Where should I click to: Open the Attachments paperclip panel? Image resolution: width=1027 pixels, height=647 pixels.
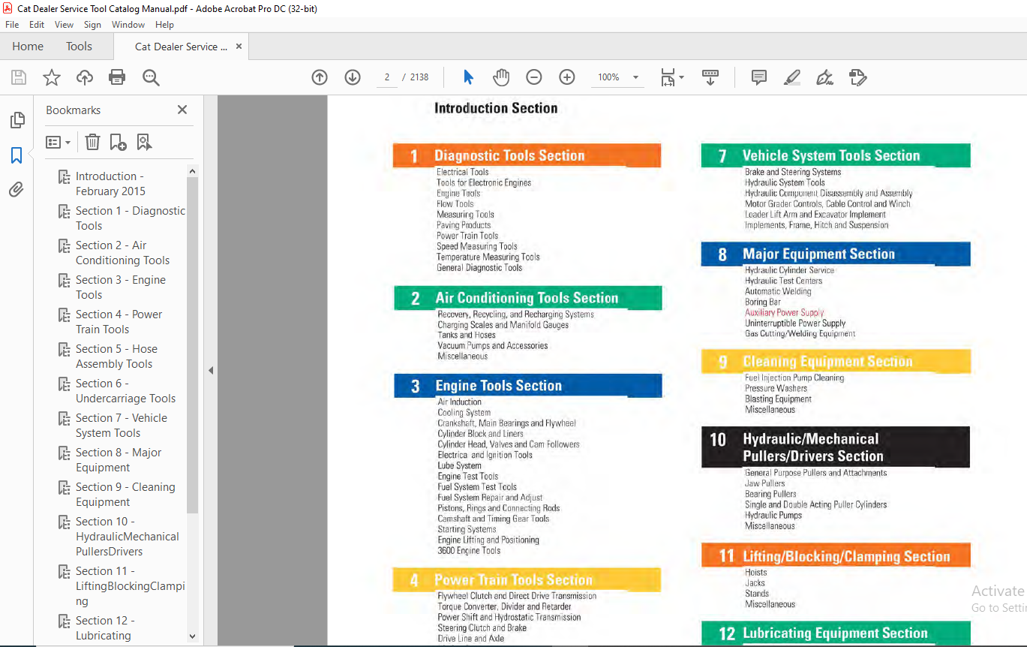(x=17, y=190)
